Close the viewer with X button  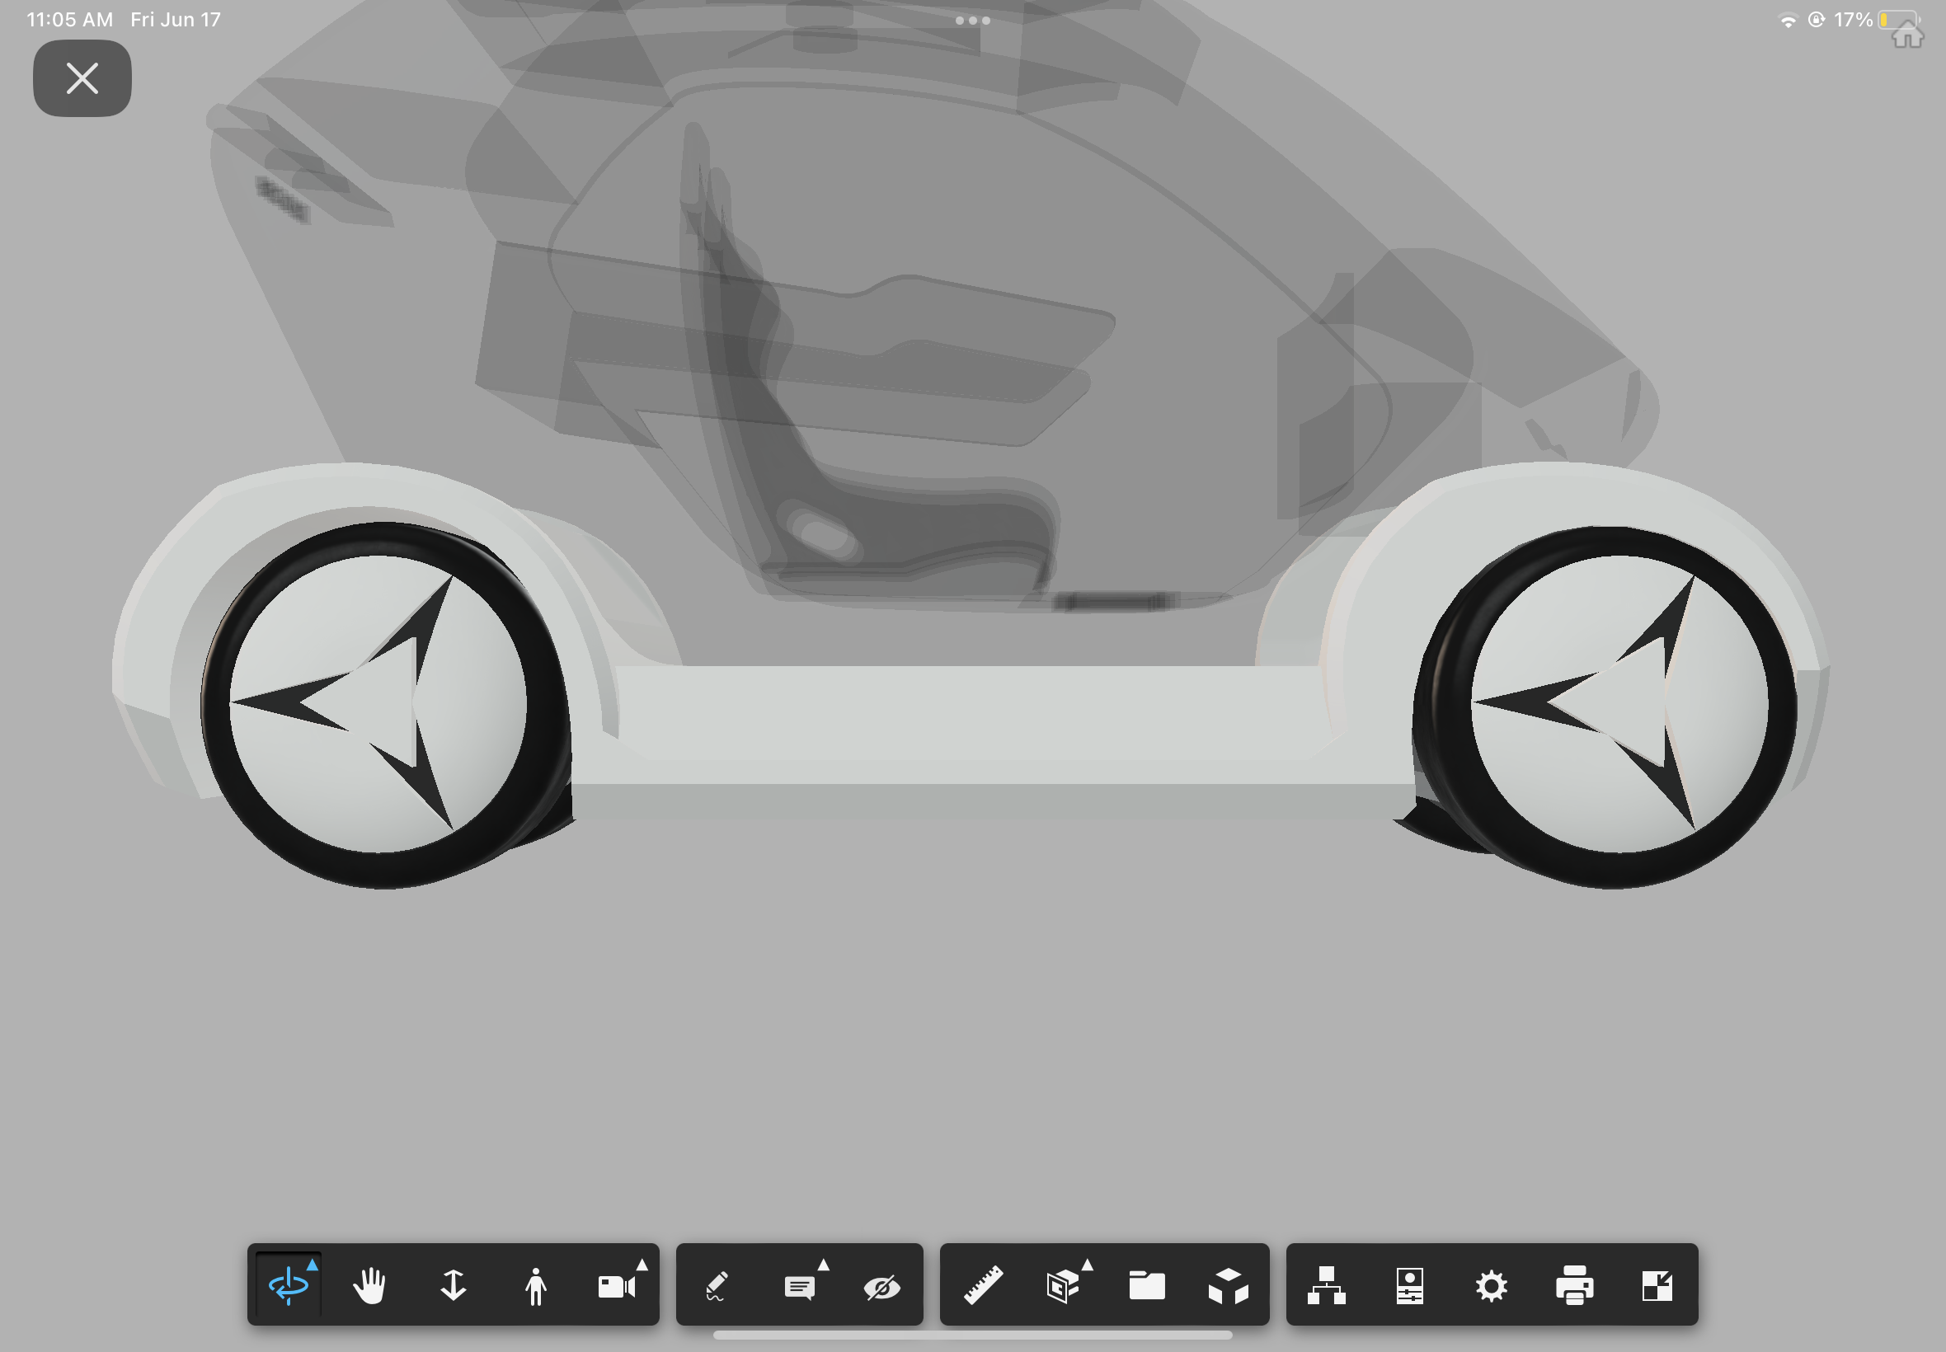[x=82, y=78]
